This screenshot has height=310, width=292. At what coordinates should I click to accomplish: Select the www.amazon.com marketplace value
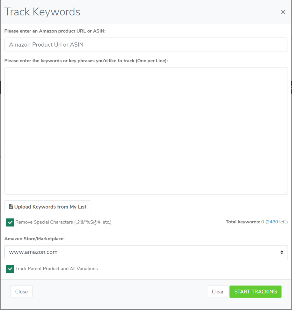(x=33, y=252)
